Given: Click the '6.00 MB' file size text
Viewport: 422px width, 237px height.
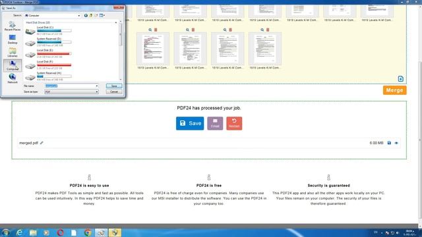Looking at the screenshot, I should pos(377,143).
